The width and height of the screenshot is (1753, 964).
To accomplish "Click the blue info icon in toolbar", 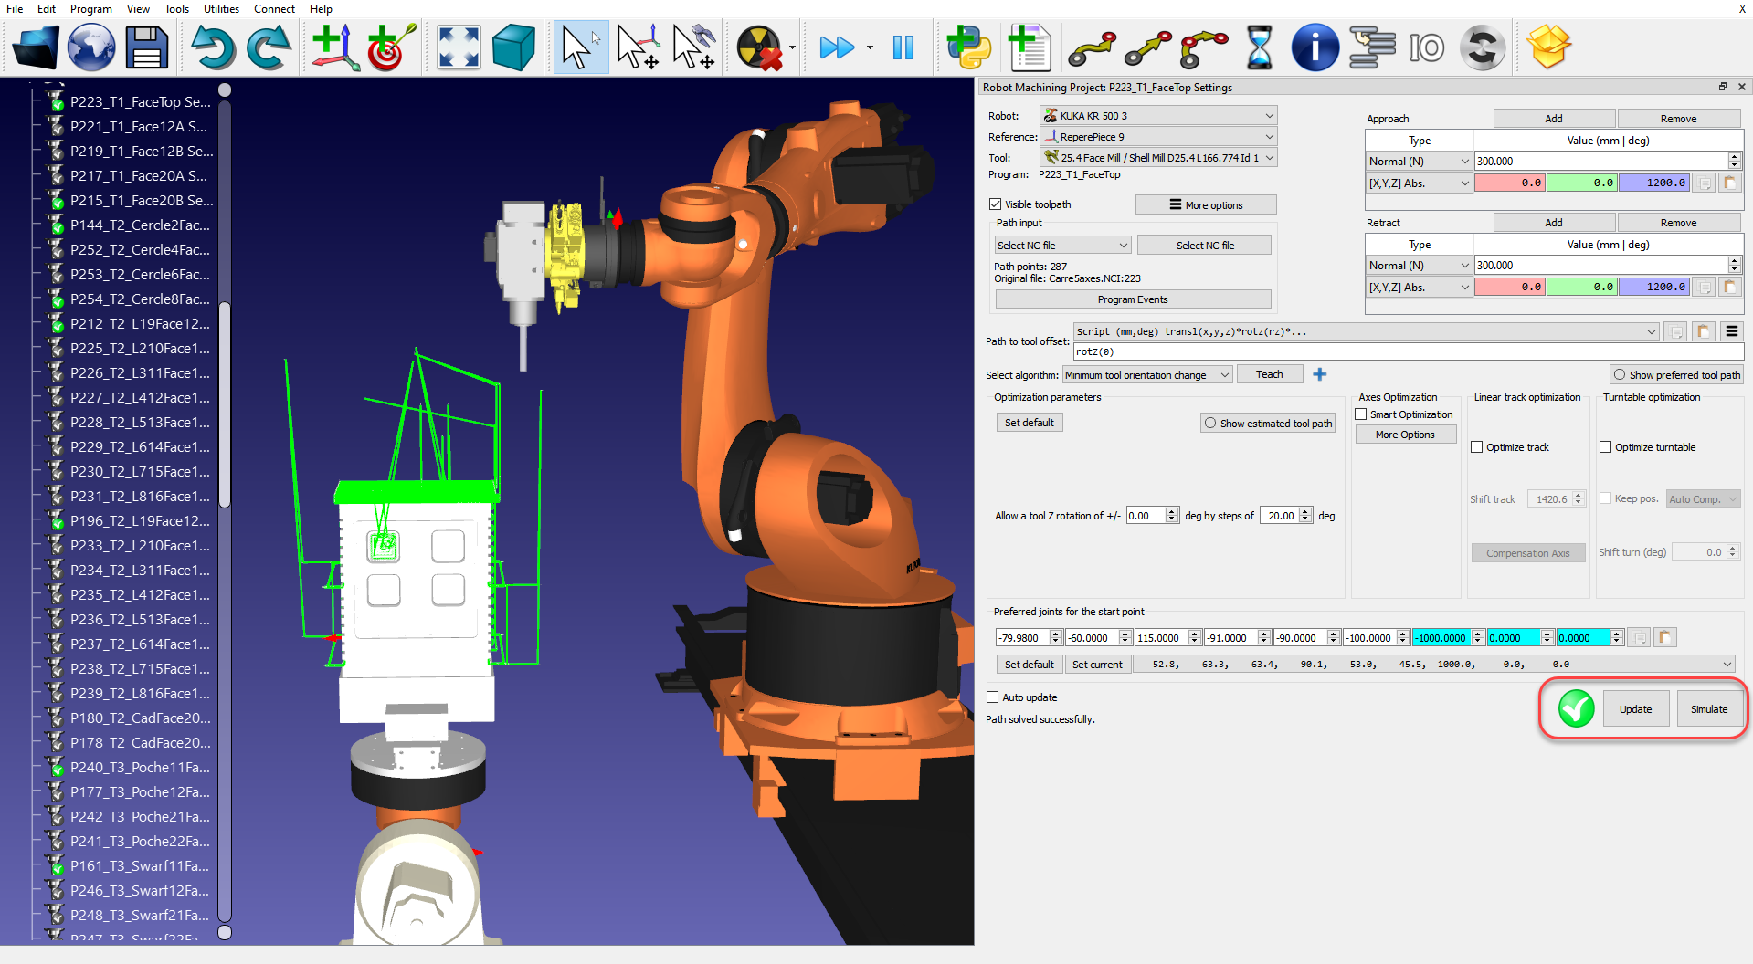I will pos(1315,47).
